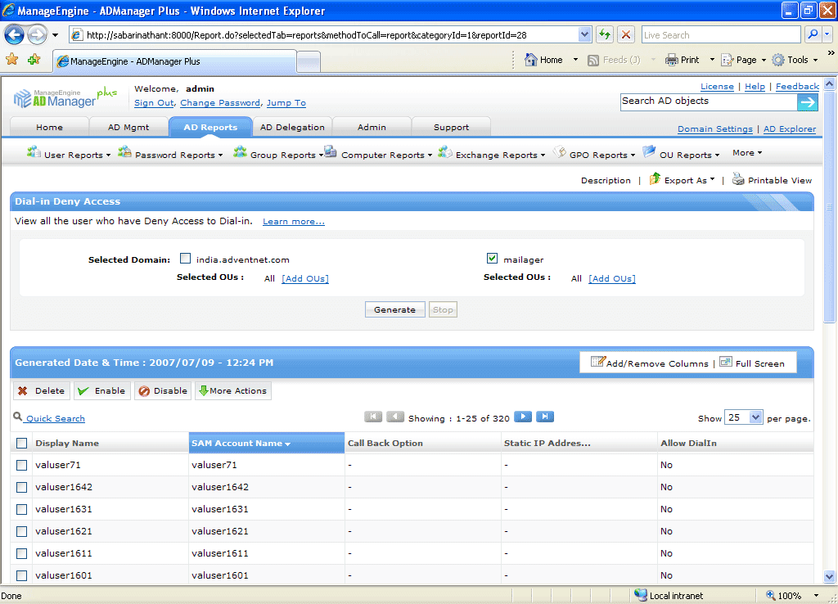This screenshot has width=838, height=604.
Task: Open the Exchange Reports dropdown menu
Action: point(492,154)
